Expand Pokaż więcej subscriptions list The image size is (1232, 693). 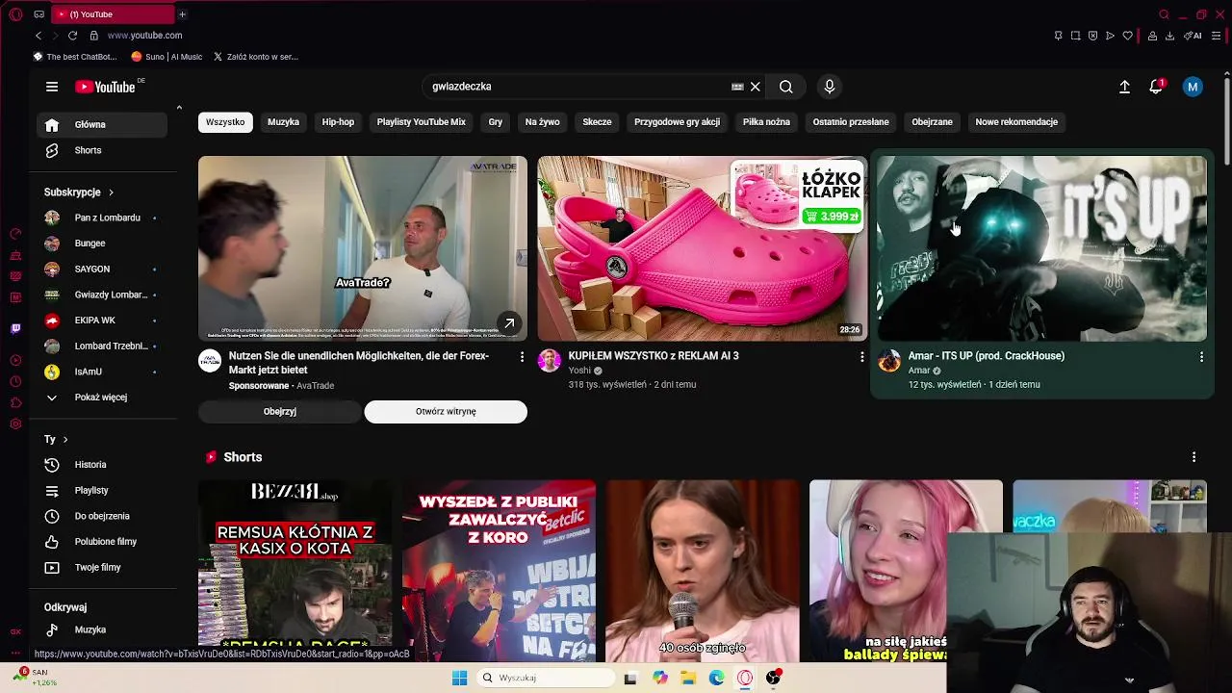click(x=102, y=398)
